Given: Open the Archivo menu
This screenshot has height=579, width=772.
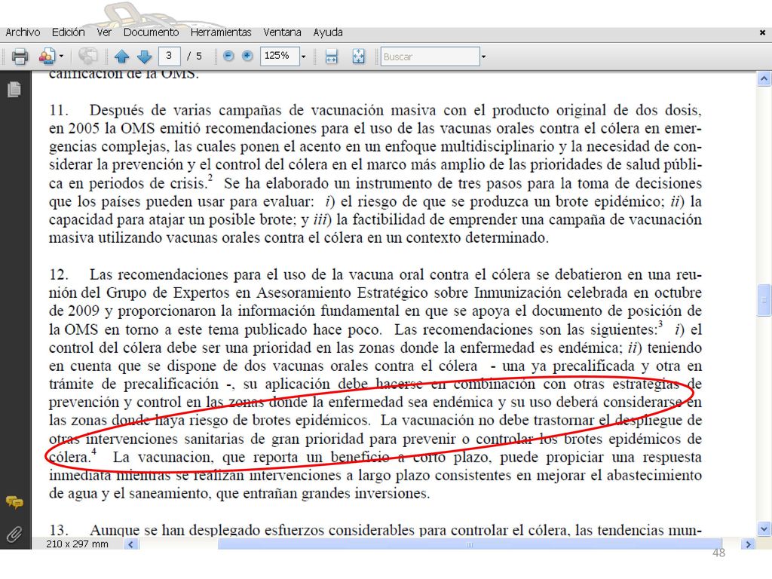Looking at the screenshot, I should 23,32.
